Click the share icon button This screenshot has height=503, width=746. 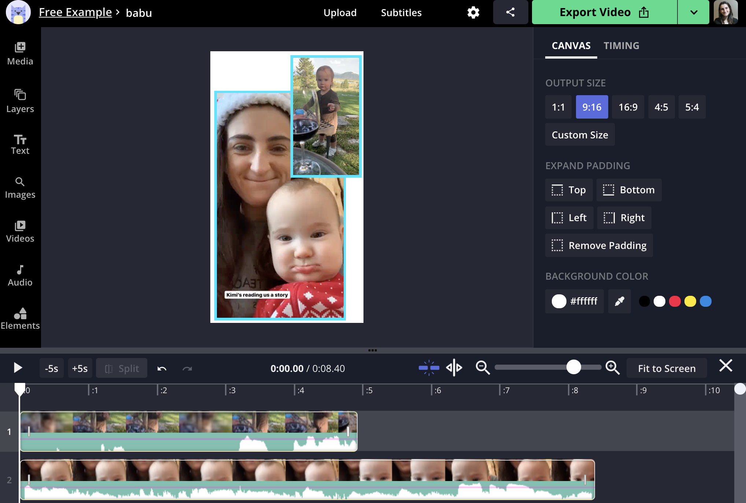[x=510, y=12]
